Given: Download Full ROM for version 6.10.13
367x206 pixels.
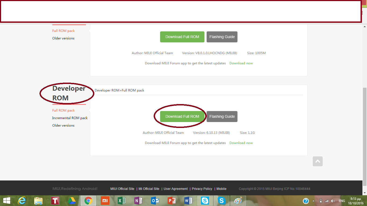Looking at the screenshot, I should pos(182,116).
